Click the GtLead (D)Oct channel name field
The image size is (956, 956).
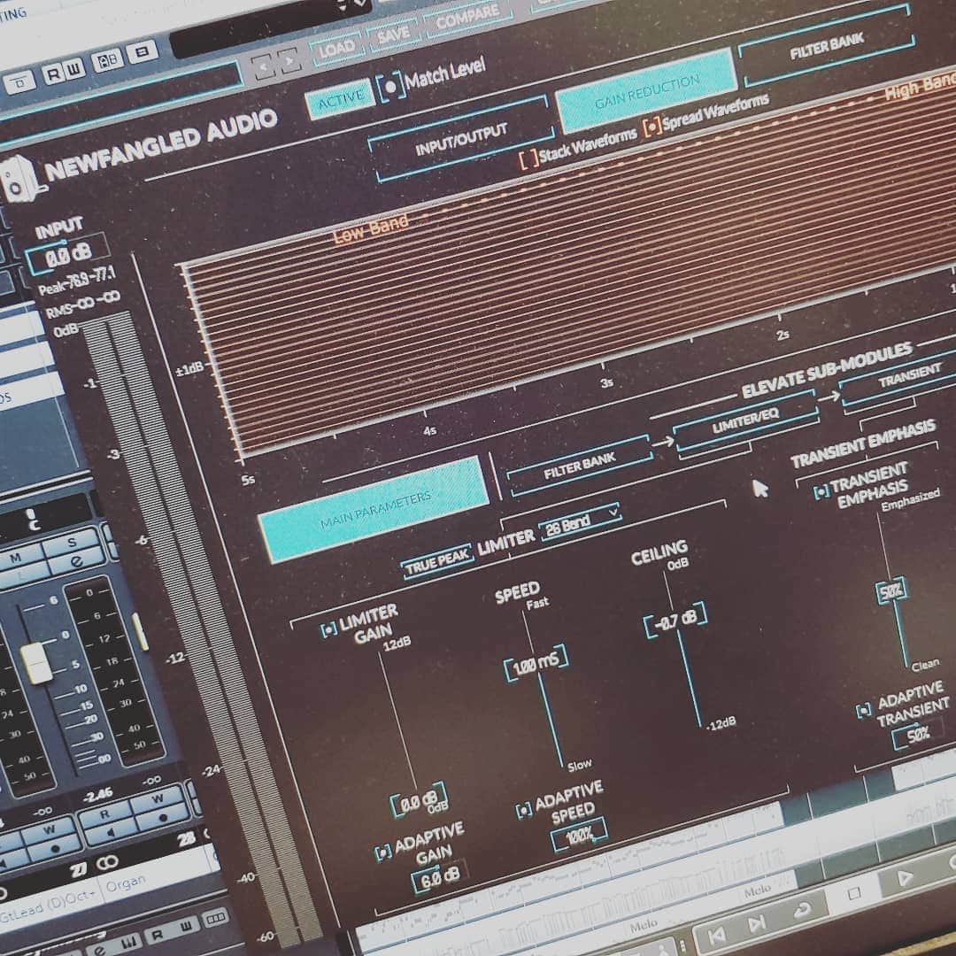point(47,905)
